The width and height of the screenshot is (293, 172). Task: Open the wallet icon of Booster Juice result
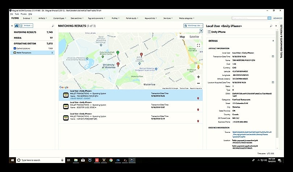(66, 106)
